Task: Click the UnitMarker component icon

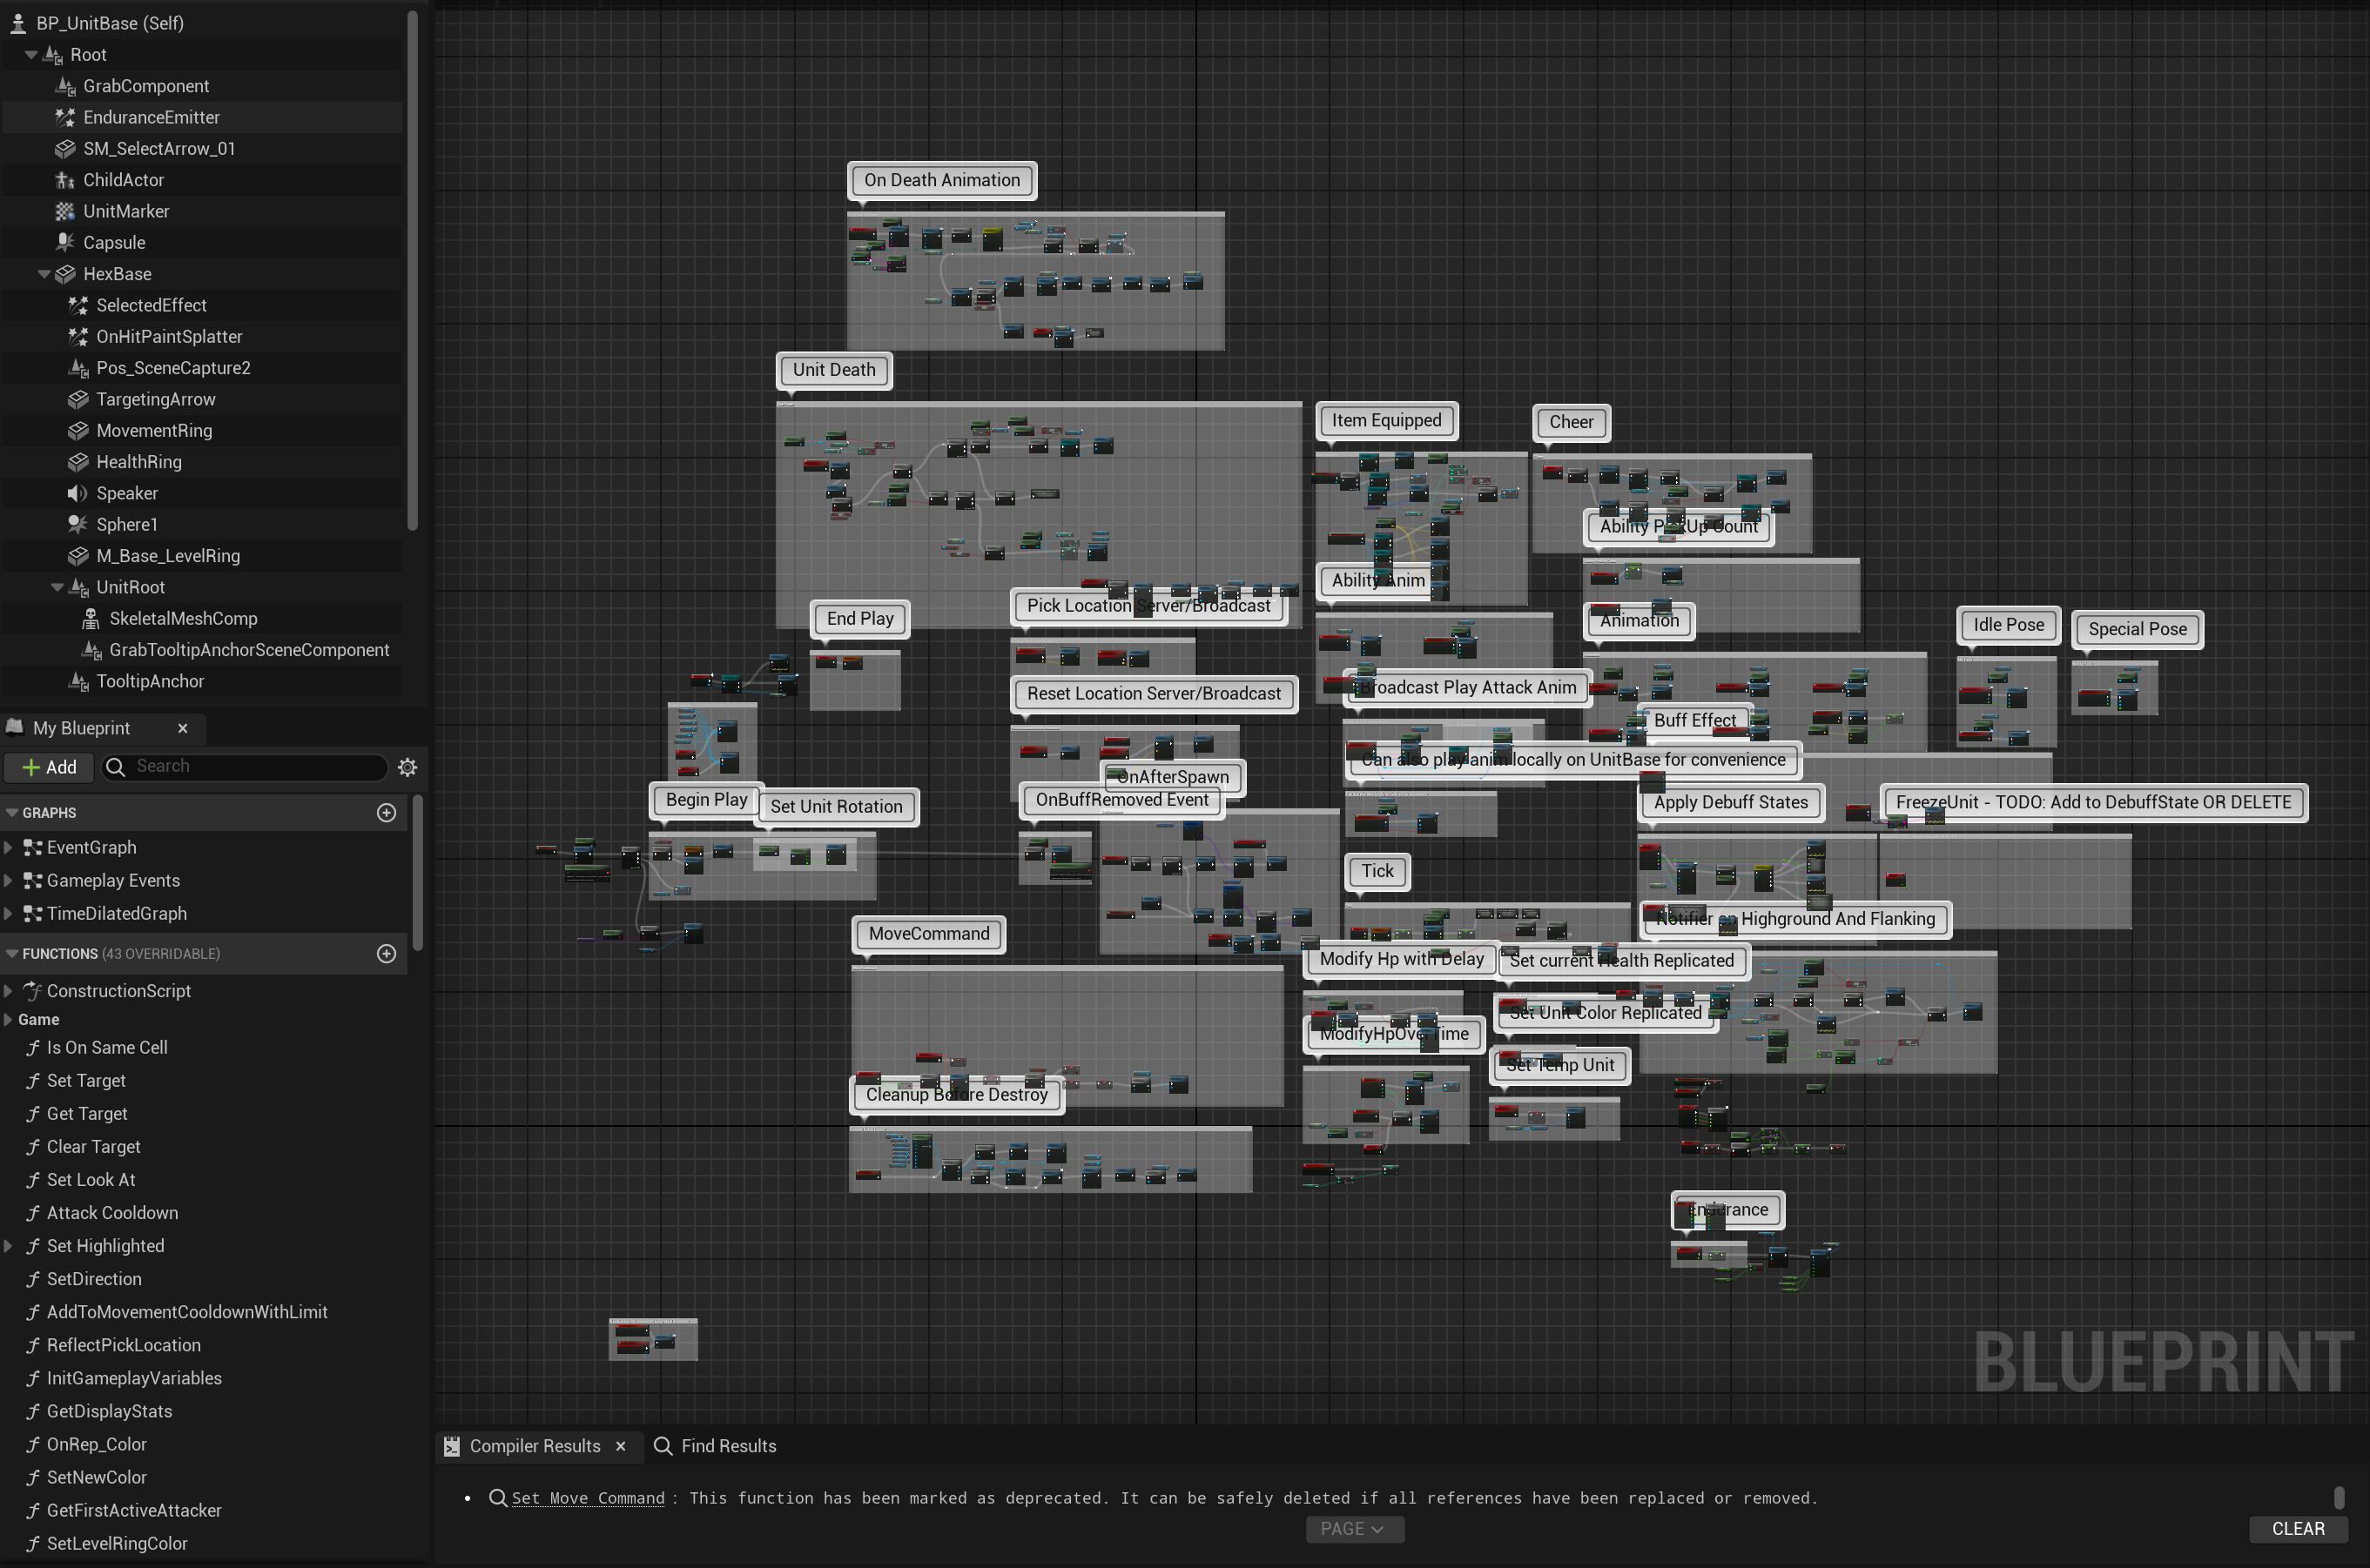Action: point(64,211)
